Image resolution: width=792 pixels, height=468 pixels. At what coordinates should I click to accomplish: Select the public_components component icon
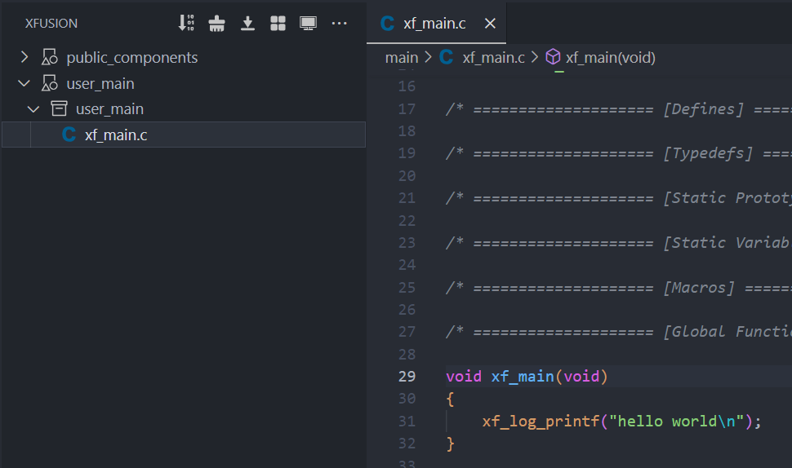pos(50,57)
